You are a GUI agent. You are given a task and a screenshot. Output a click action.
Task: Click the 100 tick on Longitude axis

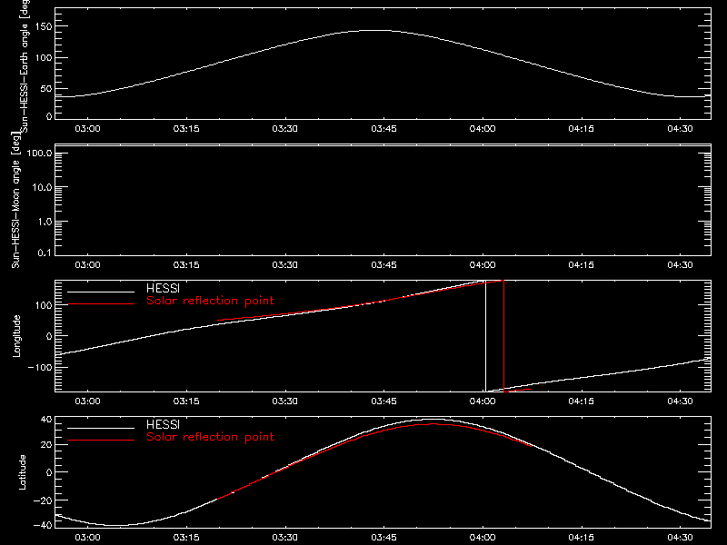click(x=43, y=305)
